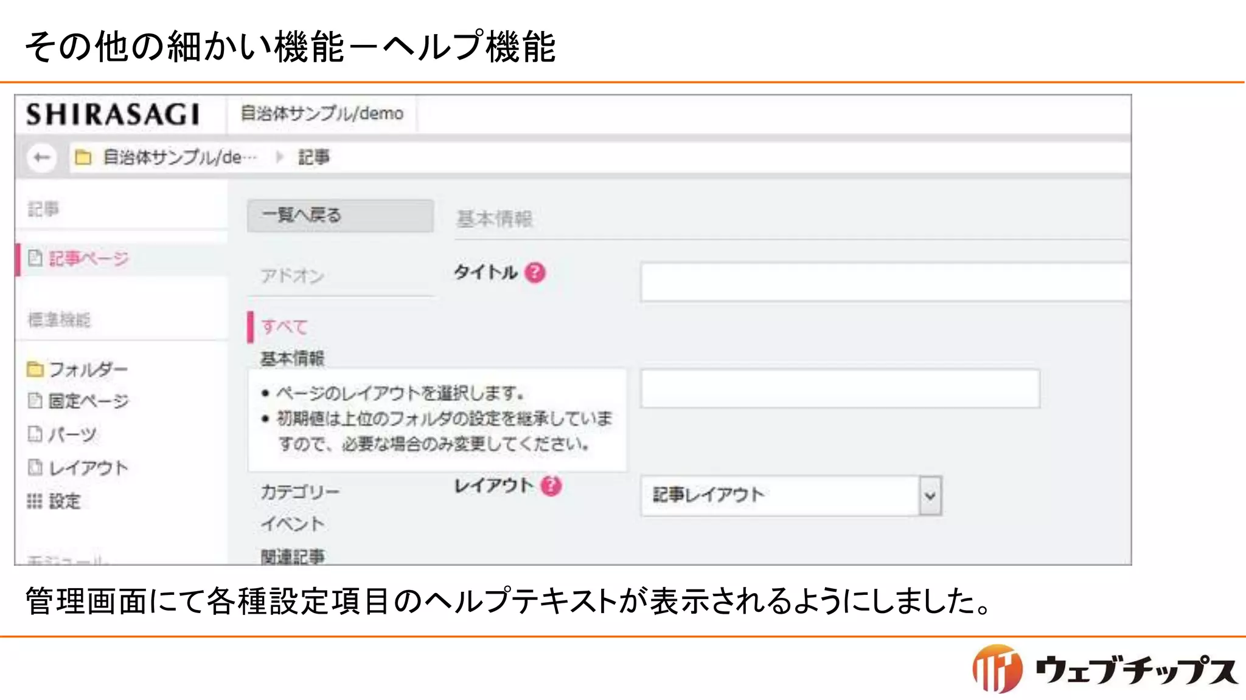
Task: Click the help icon next to レイアウト
Action: click(x=551, y=486)
